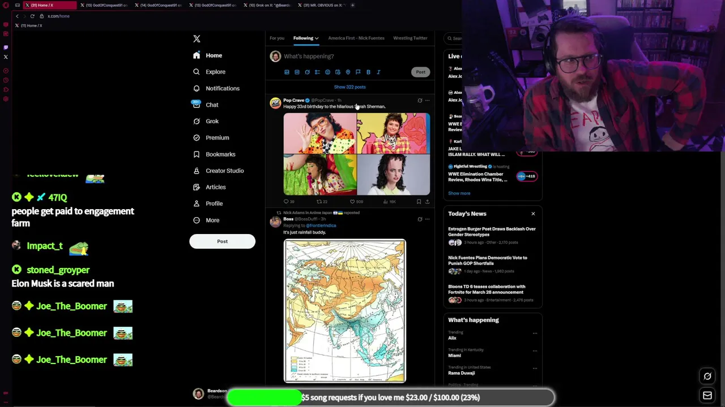Open Grok in the sidebar
This screenshot has height=407, width=725.
click(x=206, y=121)
